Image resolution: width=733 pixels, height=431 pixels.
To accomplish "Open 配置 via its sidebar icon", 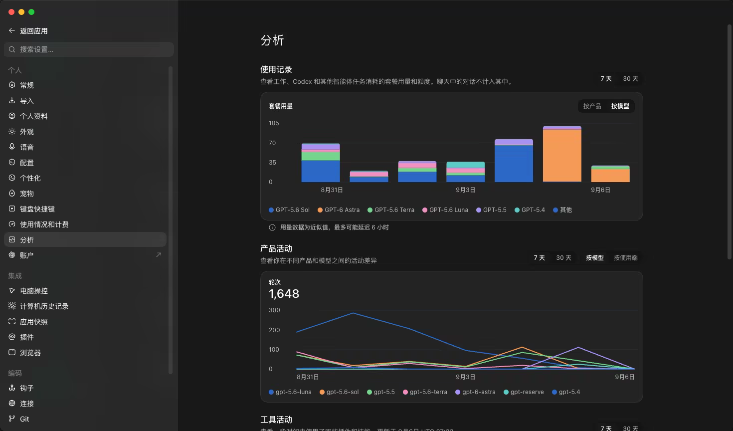I will [x=12, y=163].
